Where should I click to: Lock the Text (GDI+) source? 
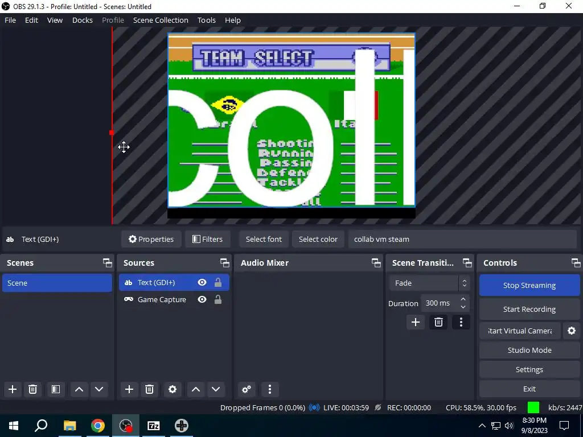tap(218, 282)
